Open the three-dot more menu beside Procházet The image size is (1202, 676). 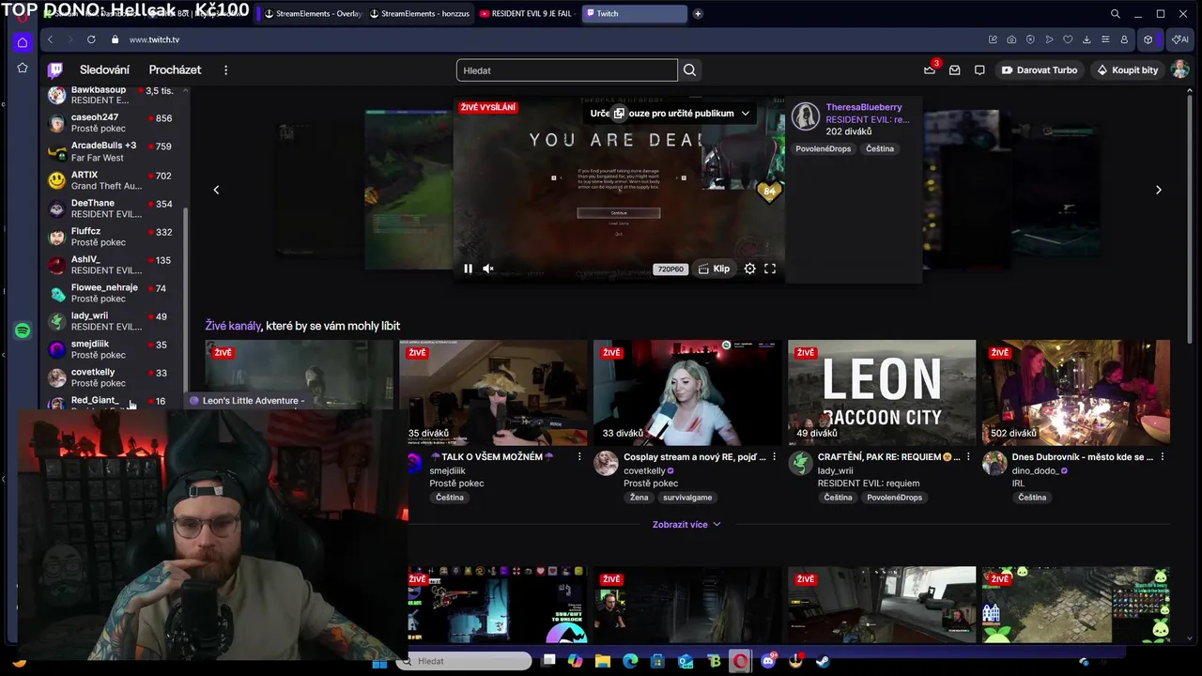(x=225, y=69)
